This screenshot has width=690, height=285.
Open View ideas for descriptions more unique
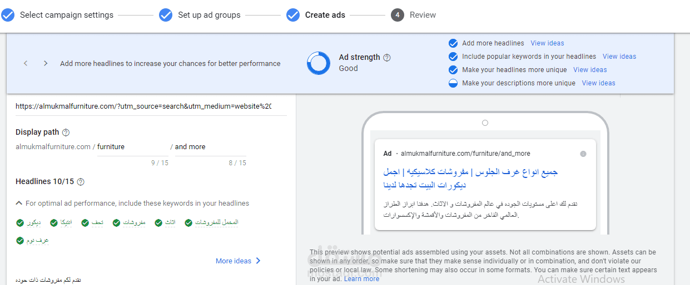click(x=598, y=83)
